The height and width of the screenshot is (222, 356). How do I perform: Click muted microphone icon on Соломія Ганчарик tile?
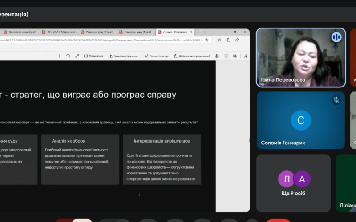click(x=336, y=100)
